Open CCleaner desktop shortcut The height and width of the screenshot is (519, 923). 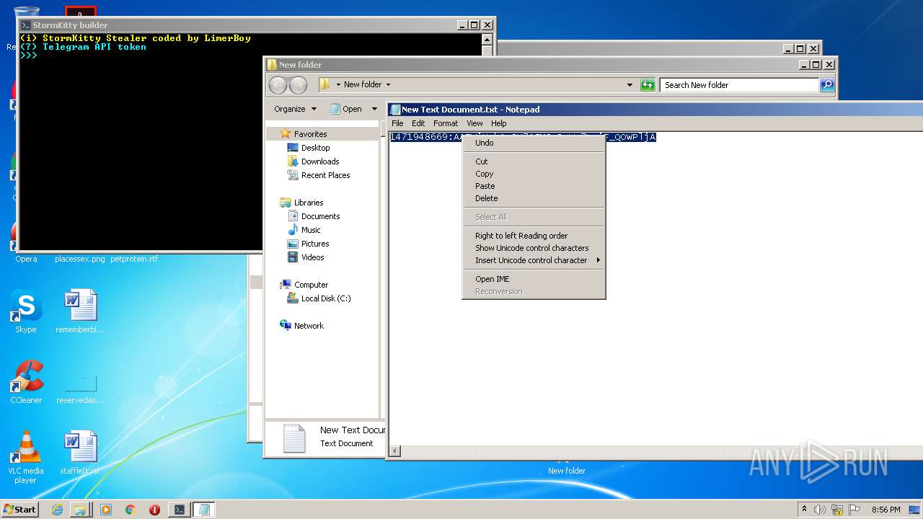[26, 382]
